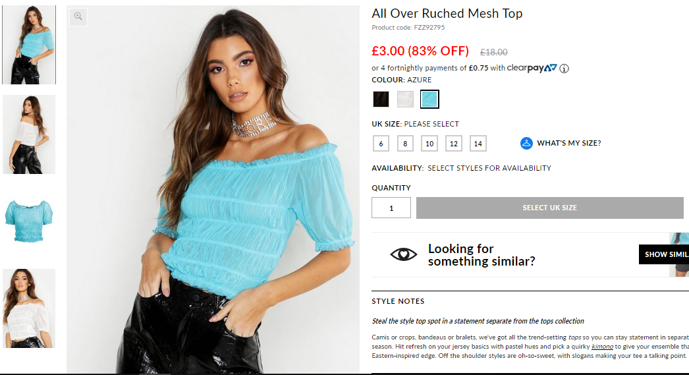
Task: Click the Clearpay logo
Action: point(532,68)
